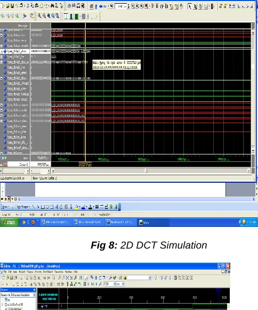
Task: Open Line Style options in Drawing toolbar
Action: 97,207
